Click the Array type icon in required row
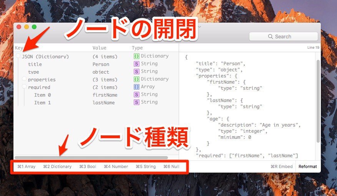The image size is (337, 196). (136, 87)
